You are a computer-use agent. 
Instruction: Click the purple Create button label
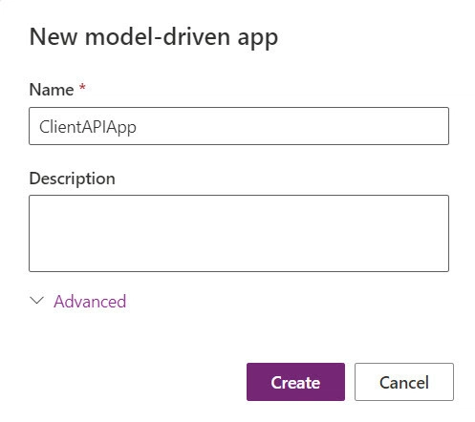(x=295, y=382)
